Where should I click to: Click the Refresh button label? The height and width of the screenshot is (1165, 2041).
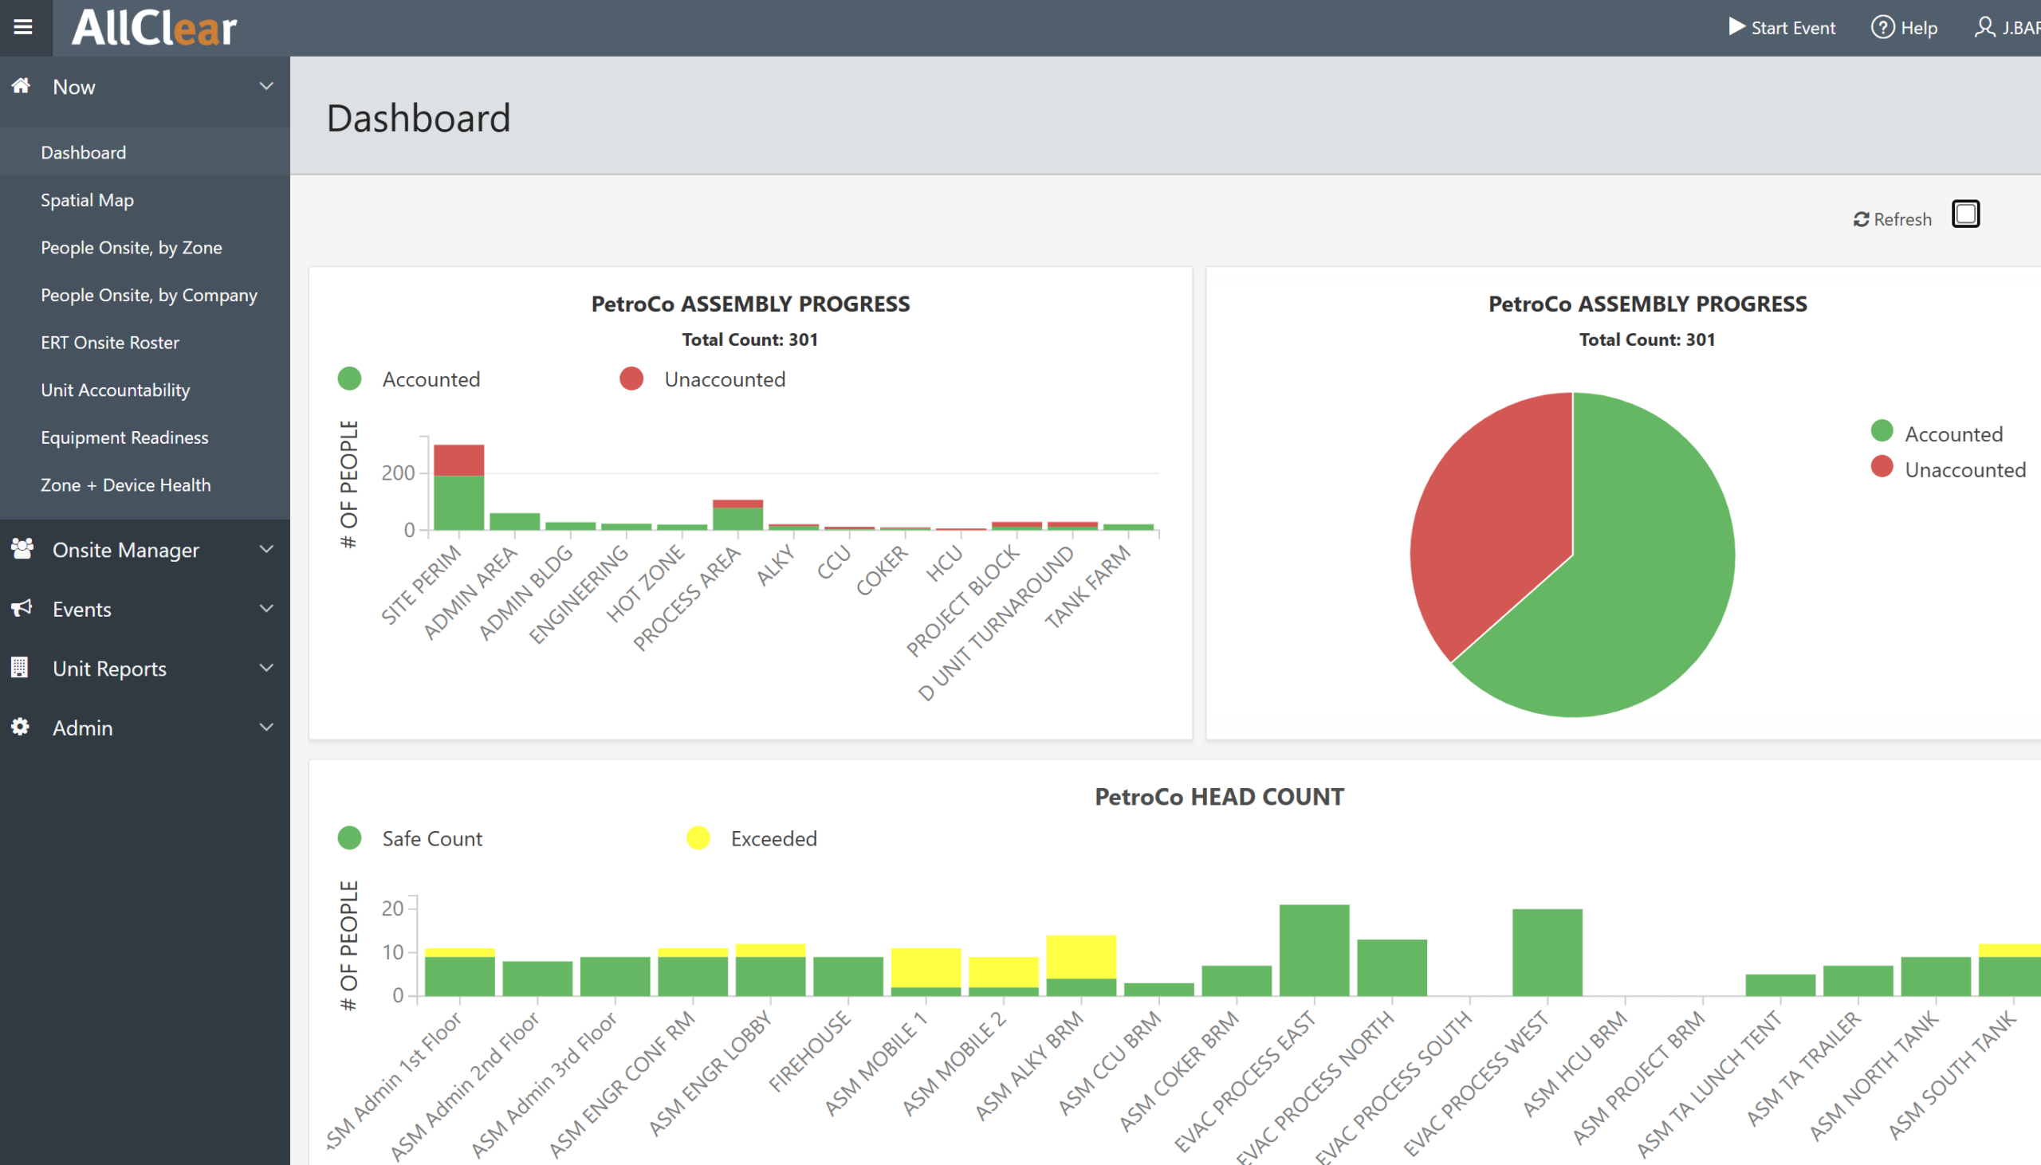(1902, 219)
